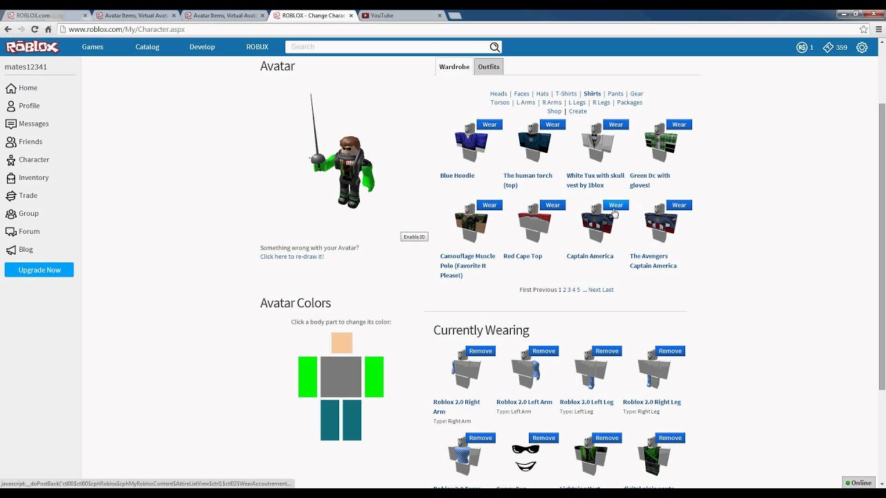Open the Forum sidebar icon
886x498 pixels.
click(10, 232)
